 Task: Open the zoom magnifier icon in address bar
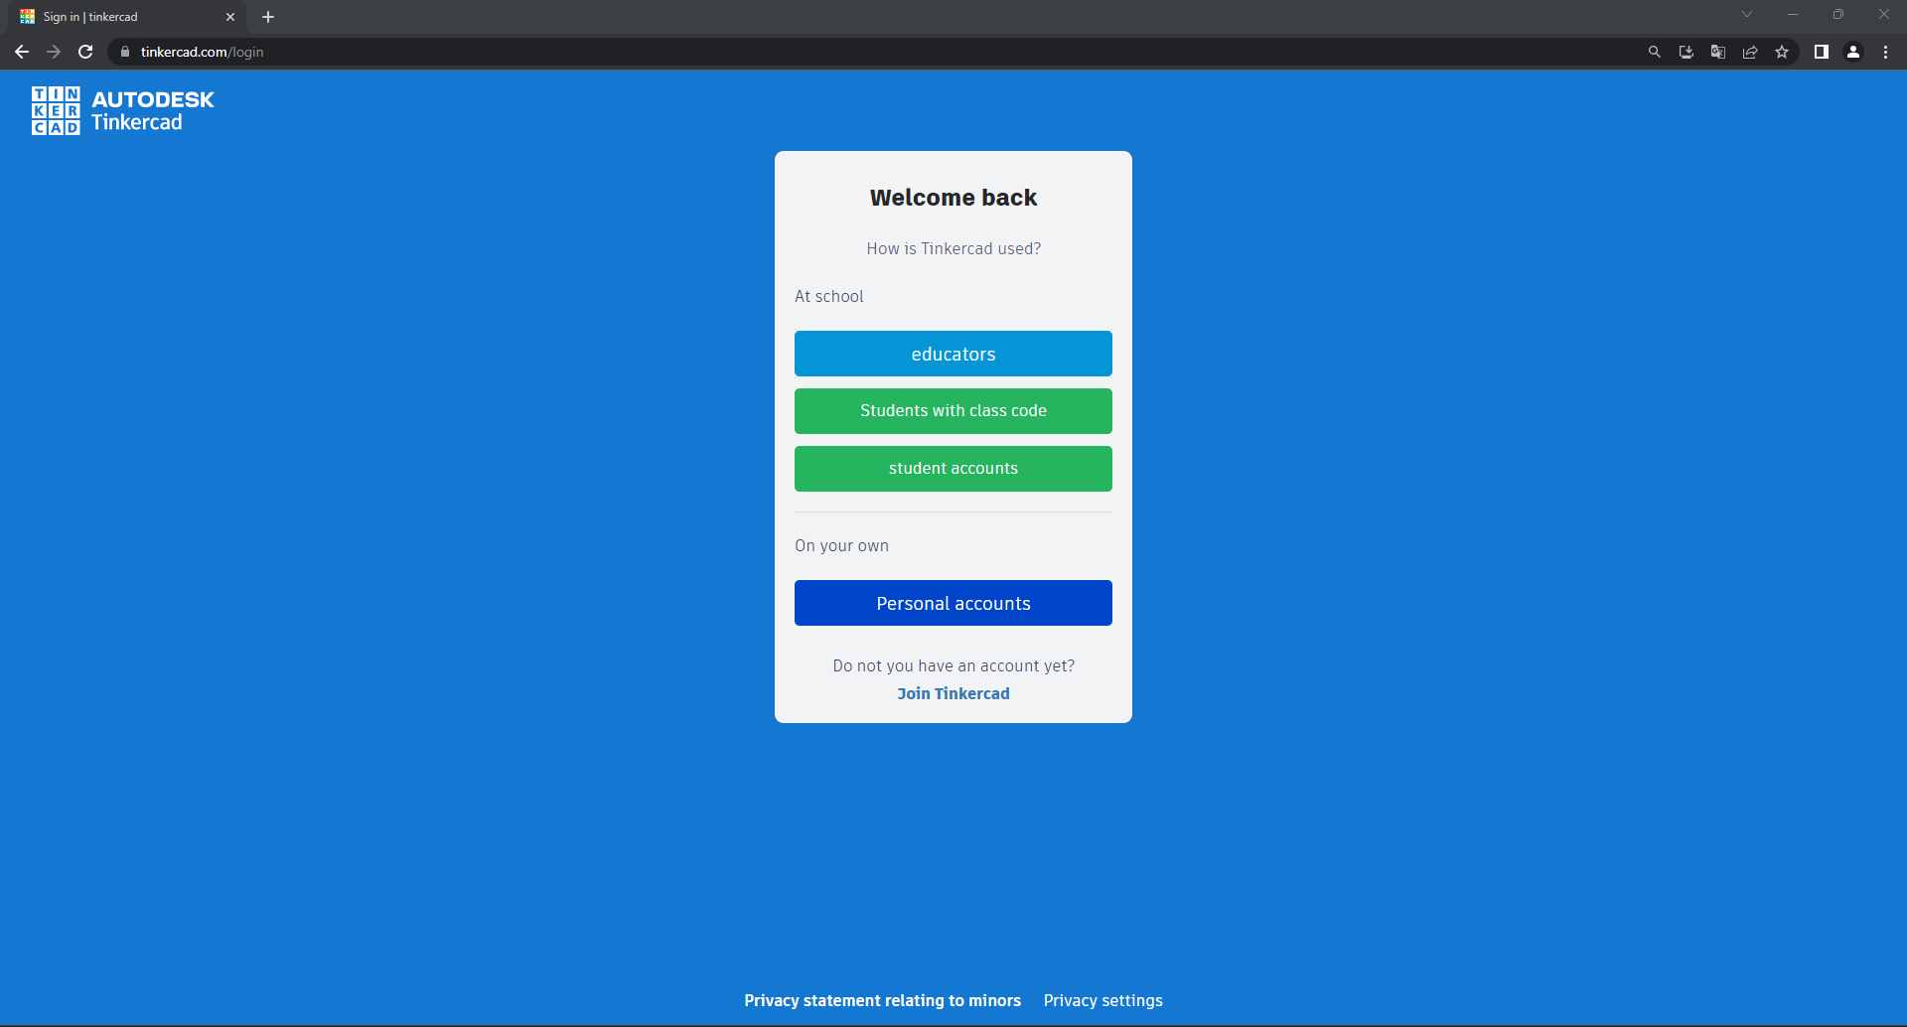coord(1655,52)
